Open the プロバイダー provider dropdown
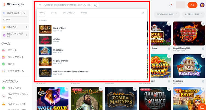Image resolution: width=206 pixels, height=110 pixels. pyautogui.click(x=167, y=15)
